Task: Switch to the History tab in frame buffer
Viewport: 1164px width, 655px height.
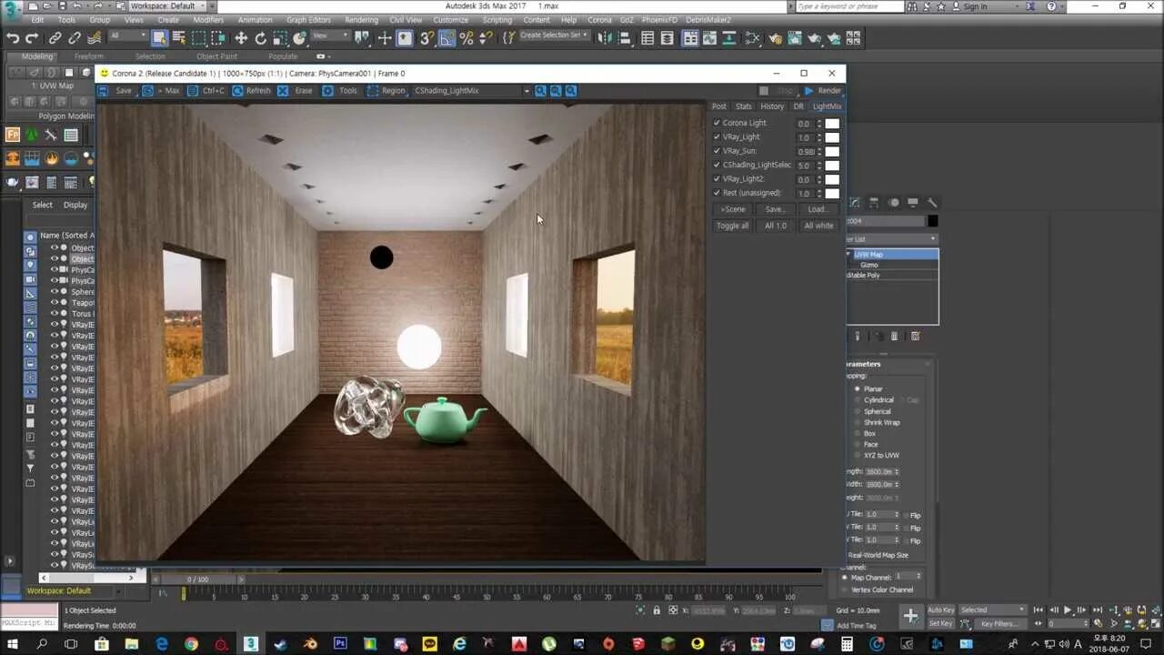Action: click(772, 106)
